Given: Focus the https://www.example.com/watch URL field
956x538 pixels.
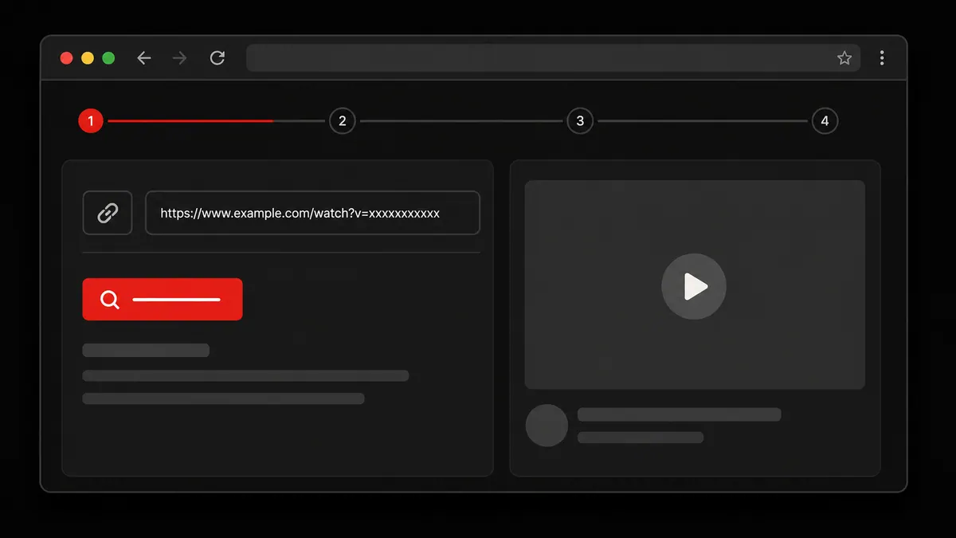Looking at the screenshot, I should pyautogui.click(x=312, y=213).
